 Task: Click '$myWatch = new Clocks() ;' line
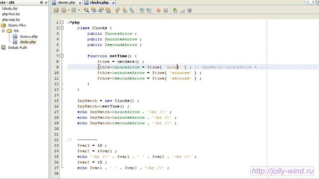point(108,100)
